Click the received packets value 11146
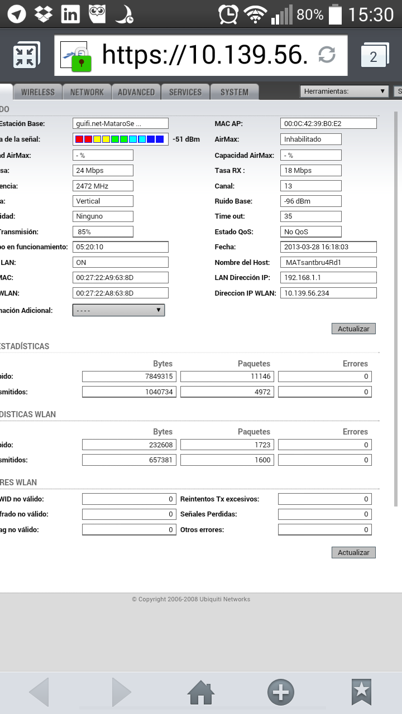Screen dimensions: 402x714 pyautogui.click(x=227, y=377)
